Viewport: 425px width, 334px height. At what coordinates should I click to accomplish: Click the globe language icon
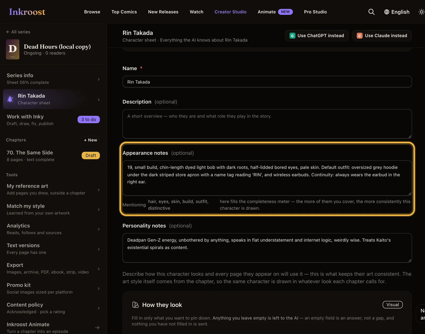coord(387,12)
